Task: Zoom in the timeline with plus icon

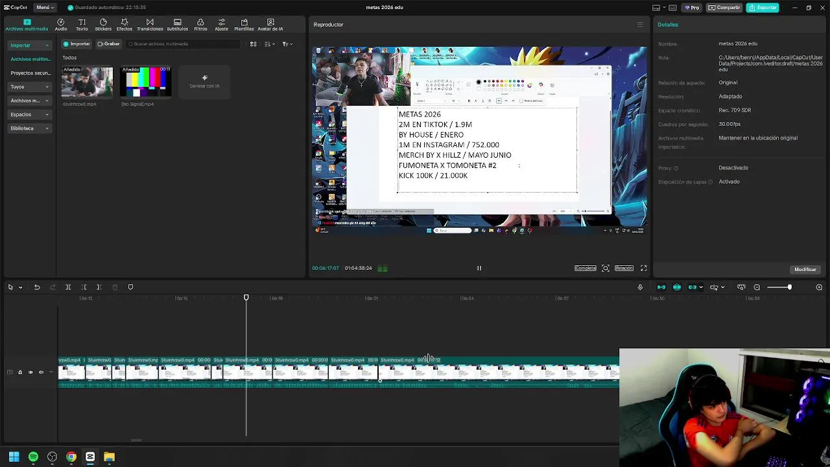Action: click(x=819, y=287)
